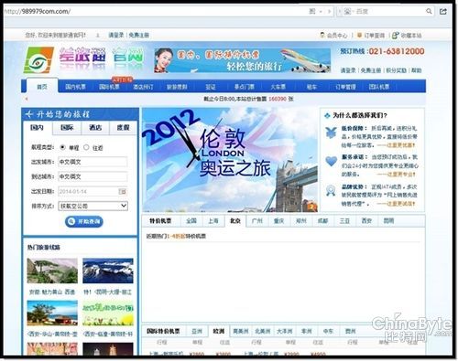
Task: Switch to the 度假 search tab
Action: click(x=123, y=128)
